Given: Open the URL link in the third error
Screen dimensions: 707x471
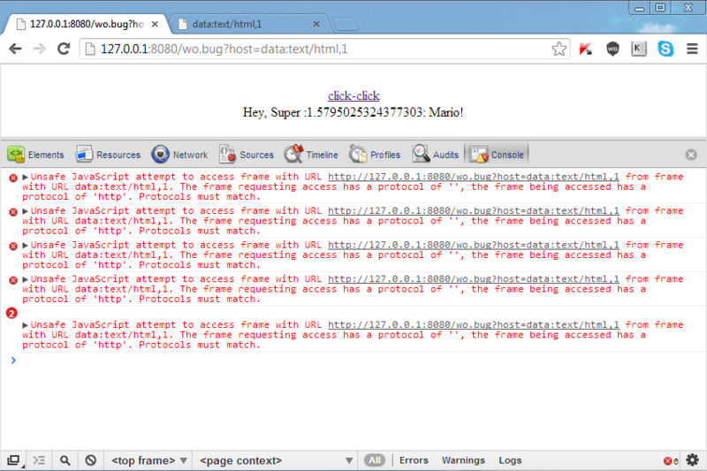Looking at the screenshot, I should [474, 245].
